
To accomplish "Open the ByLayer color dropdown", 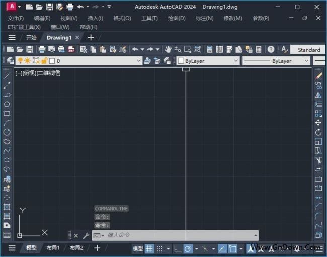I will coord(236,61).
